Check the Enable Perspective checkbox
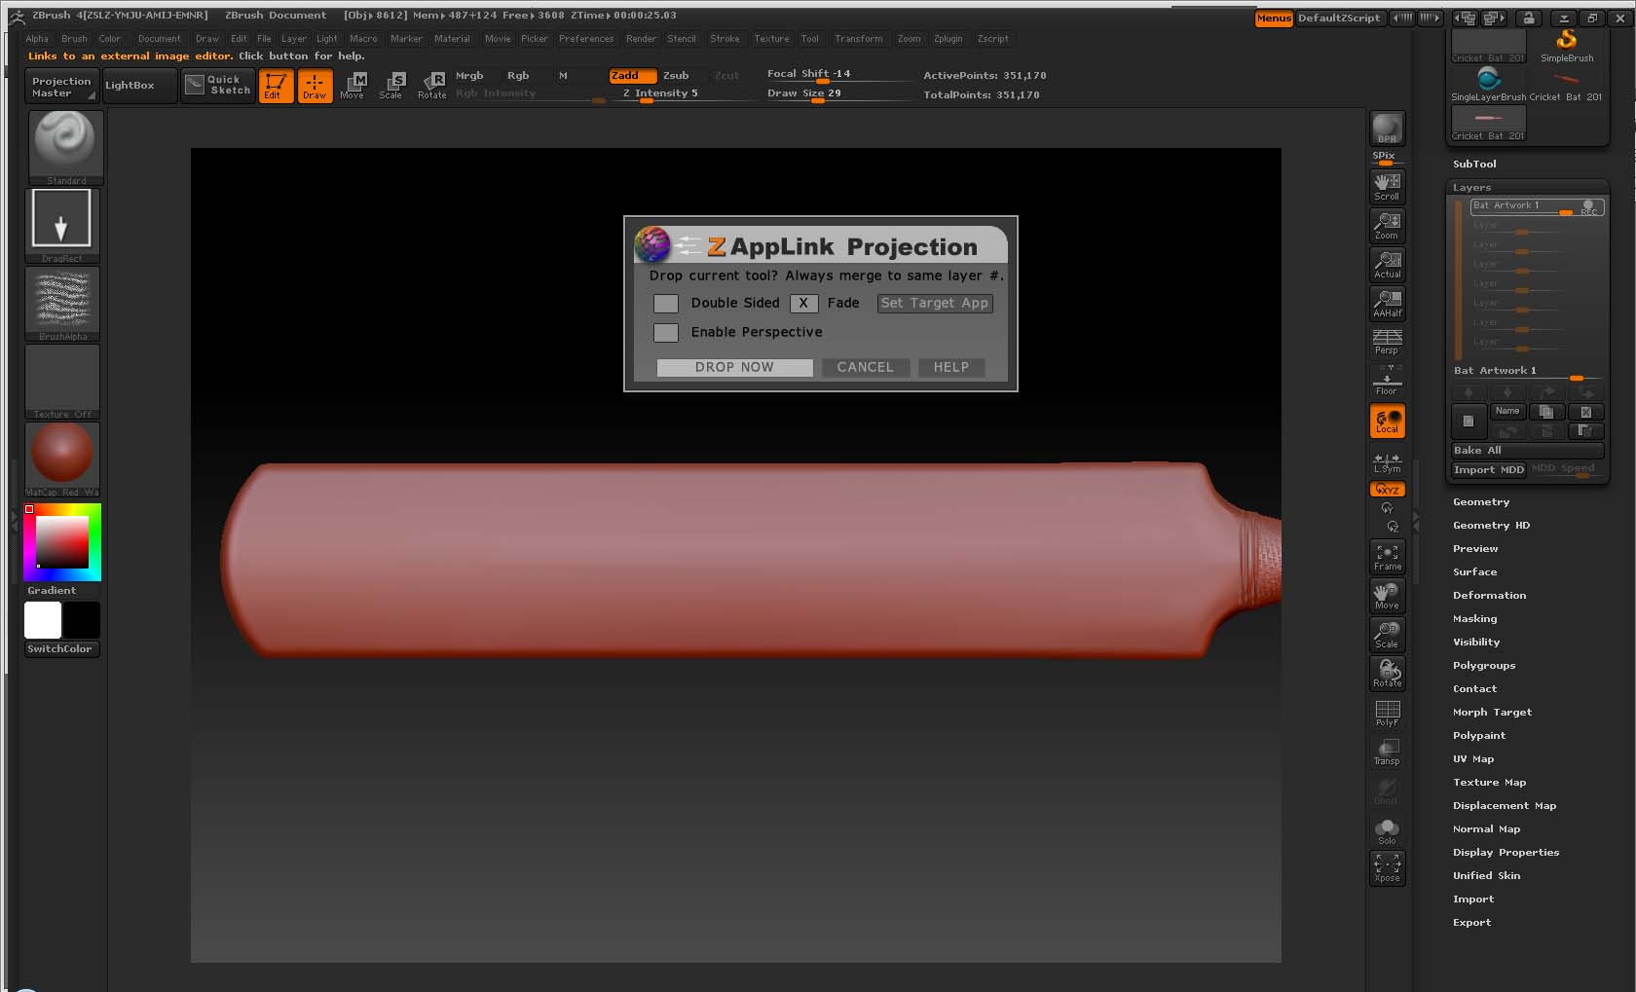1636x992 pixels. [x=666, y=333]
